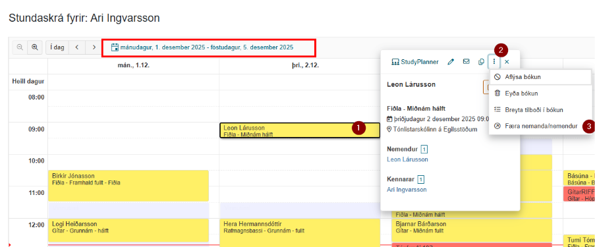595x247 pixels.
Task: Open the date range picker
Action: [x=202, y=47]
